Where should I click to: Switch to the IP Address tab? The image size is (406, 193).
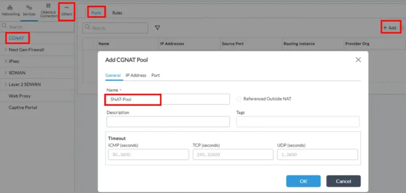point(136,75)
